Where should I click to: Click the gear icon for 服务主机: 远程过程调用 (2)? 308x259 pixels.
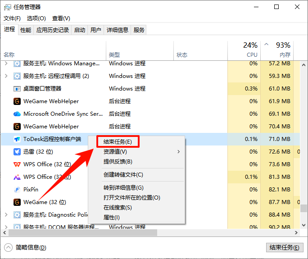[17, 76]
